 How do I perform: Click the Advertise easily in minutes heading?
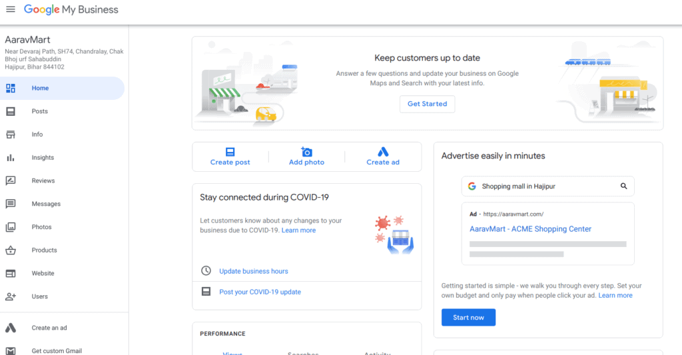494,156
